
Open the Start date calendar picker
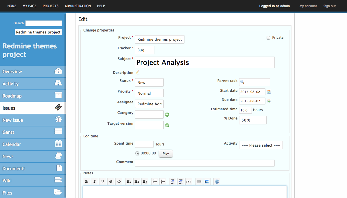(x=269, y=92)
